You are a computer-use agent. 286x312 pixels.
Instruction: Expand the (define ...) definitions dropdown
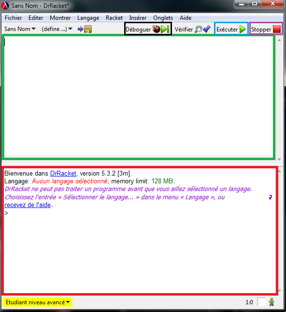coord(57,29)
